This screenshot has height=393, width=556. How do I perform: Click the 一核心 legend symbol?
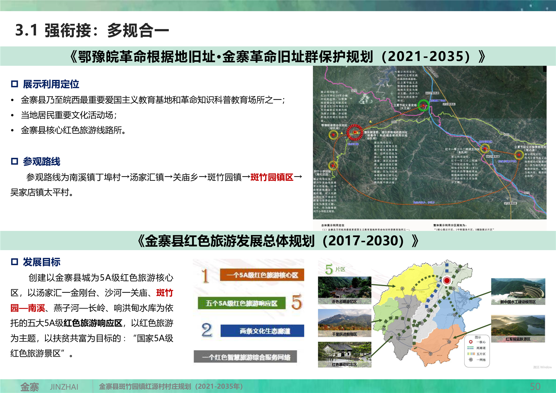pyautogui.click(x=471, y=342)
